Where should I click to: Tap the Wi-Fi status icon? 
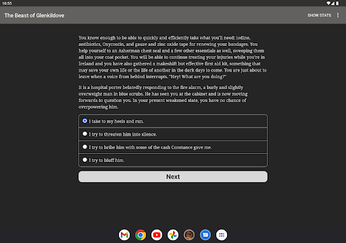pyautogui.click(x=328, y=3)
